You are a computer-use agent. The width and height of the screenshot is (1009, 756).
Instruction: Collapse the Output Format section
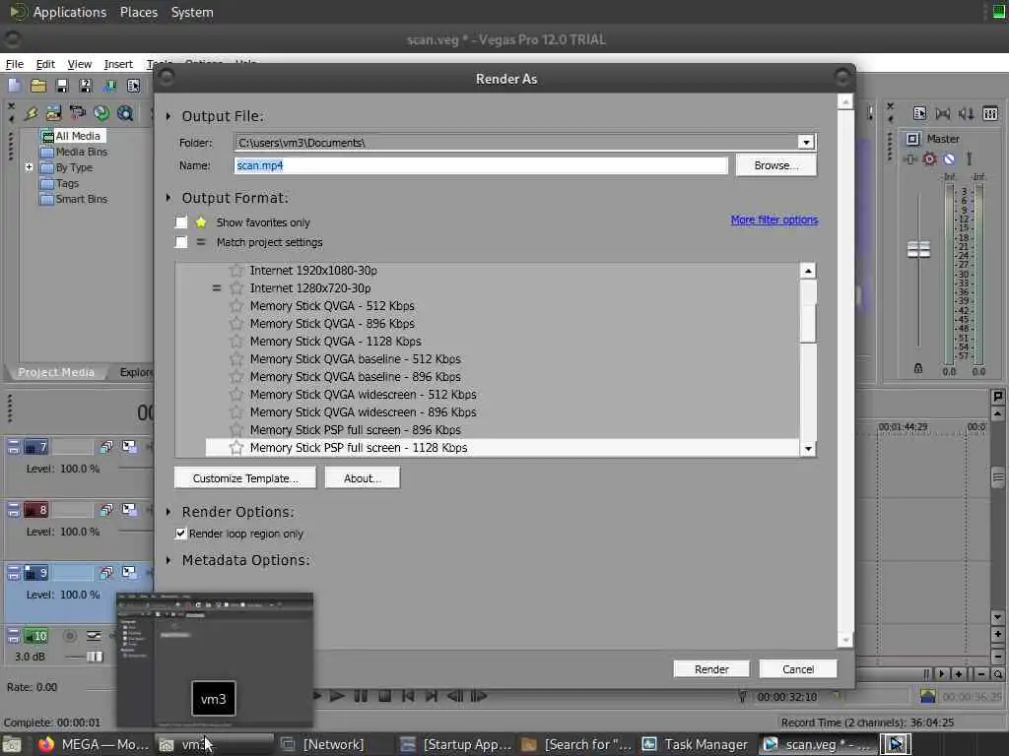(x=168, y=197)
